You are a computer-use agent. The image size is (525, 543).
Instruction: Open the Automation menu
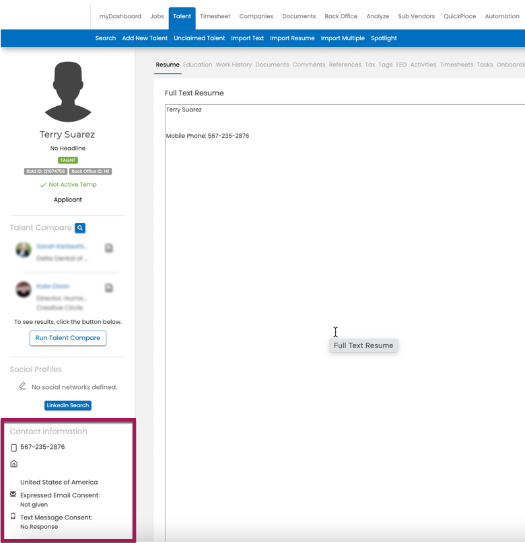tap(502, 16)
